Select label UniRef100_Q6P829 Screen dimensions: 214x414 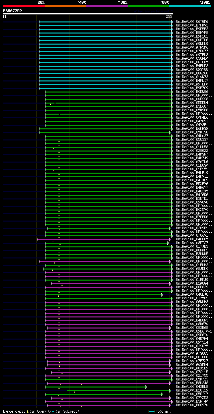(192, 287)
